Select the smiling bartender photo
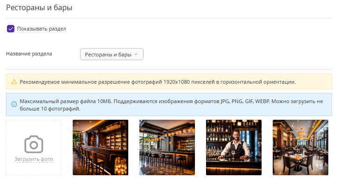Viewport: 338px width, 178px height. tap(234, 147)
